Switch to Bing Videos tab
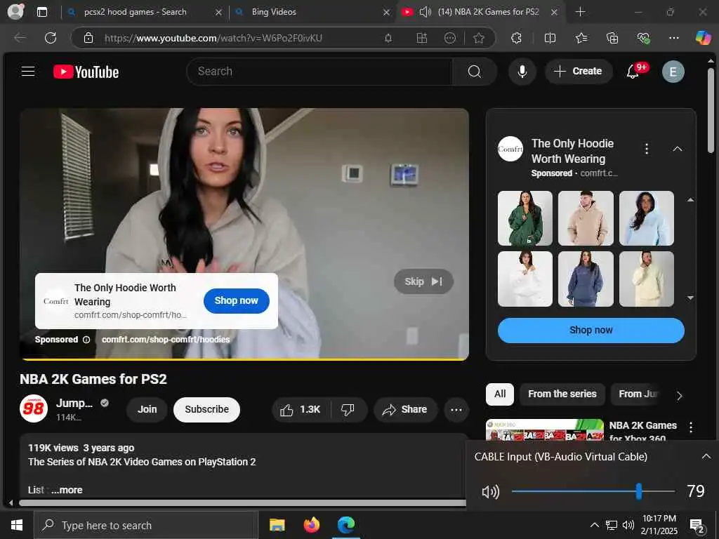The width and height of the screenshot is (719, 539). pyautogui.click(x=313, y=12)
